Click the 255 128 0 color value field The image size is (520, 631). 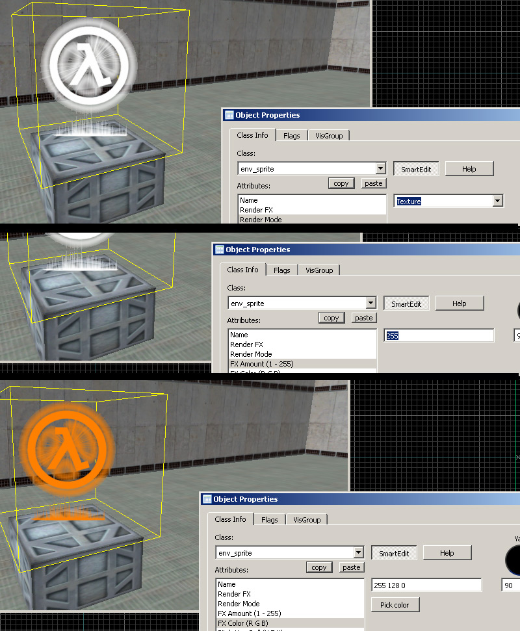(x=426, y=585)
